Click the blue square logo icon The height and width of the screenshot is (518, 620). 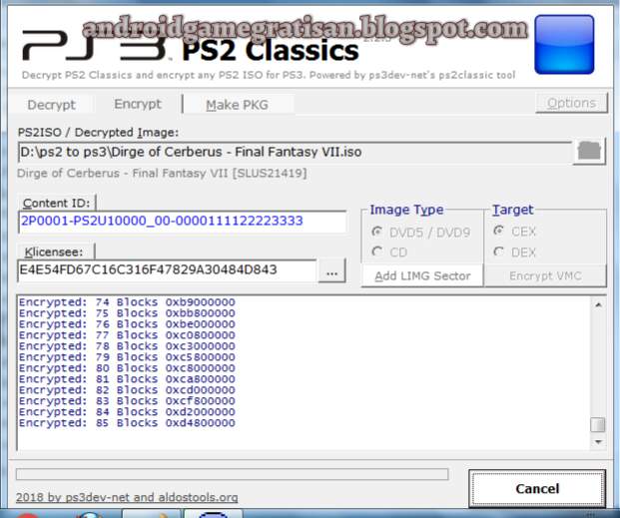[564, 44]
